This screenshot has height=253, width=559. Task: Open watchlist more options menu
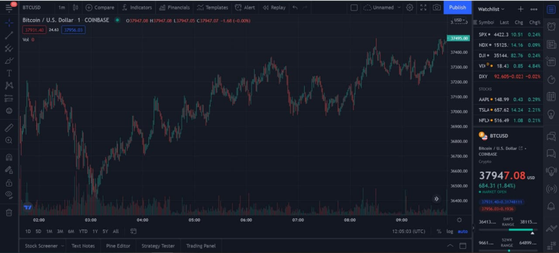pyautogui.click(x=534, y=9)
